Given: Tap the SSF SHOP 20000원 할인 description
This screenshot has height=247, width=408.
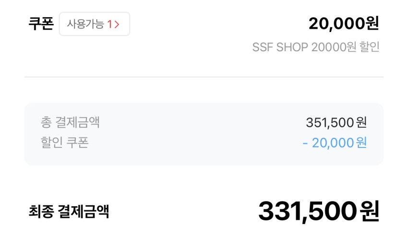Looking at the screenshot, I should click(x=316, y=47).
